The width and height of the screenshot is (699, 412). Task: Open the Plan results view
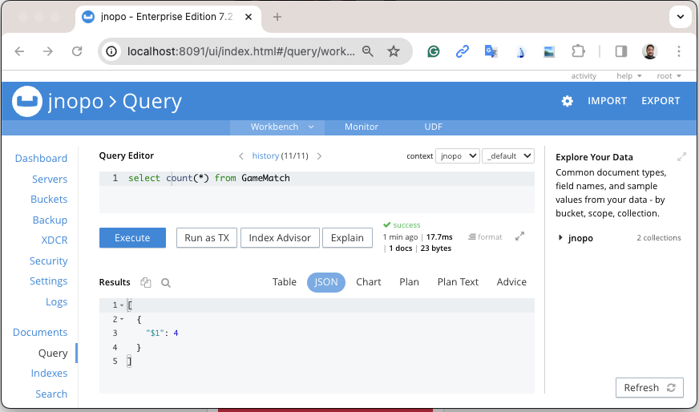409,282
